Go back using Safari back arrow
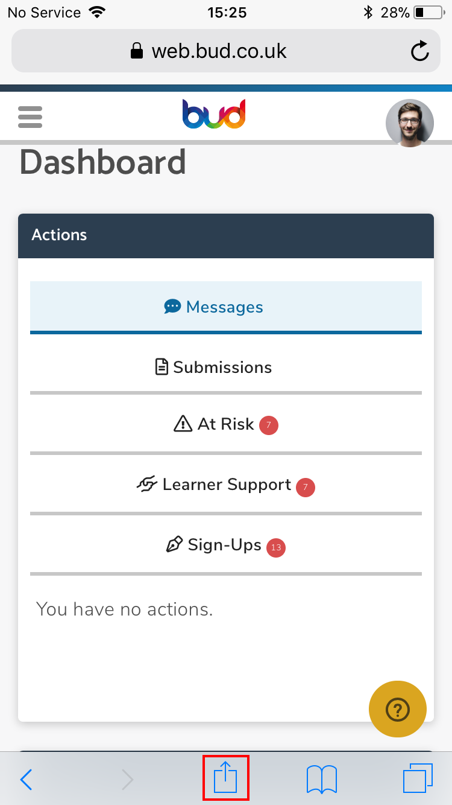Image resolution: width=452 pixels, height=805 pixels. 26,780
